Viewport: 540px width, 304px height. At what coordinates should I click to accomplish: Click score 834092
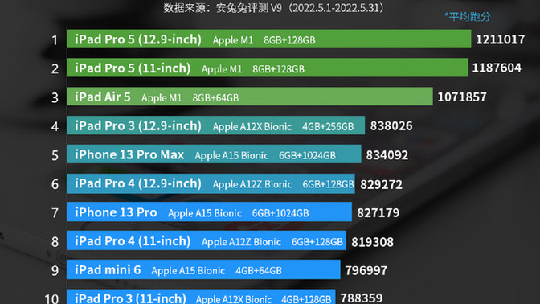387,154
